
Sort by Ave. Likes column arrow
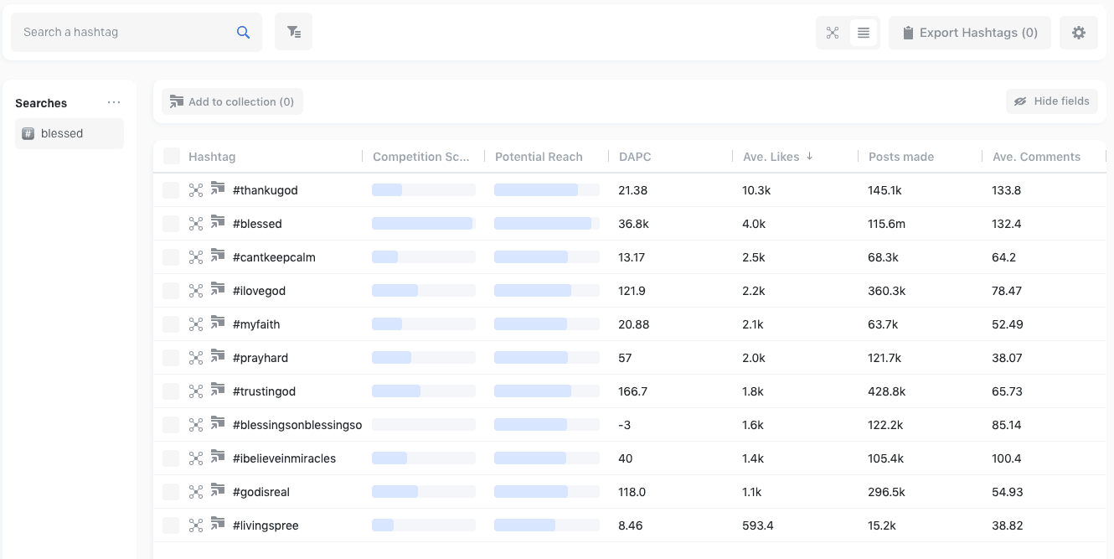(809, 156)
